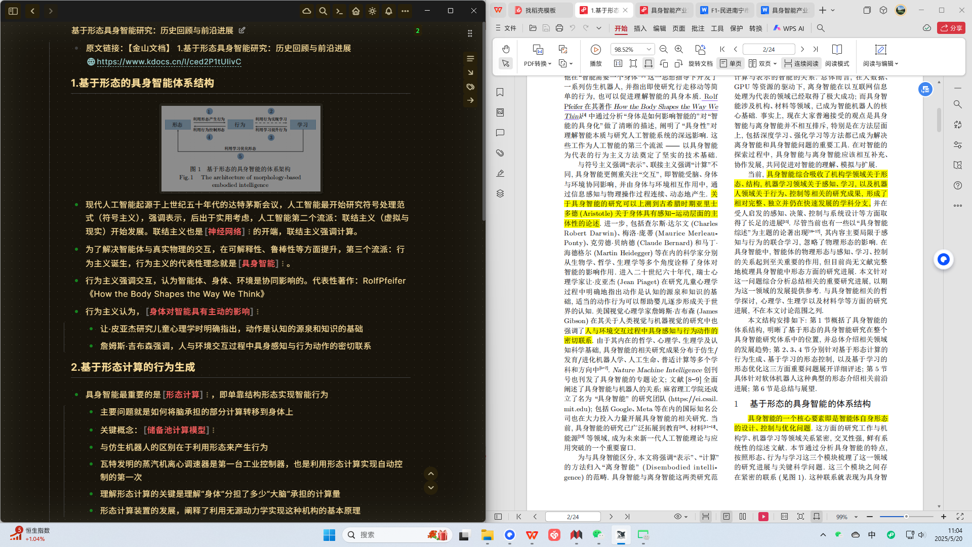
Task: Open the bookmark panel in WPS sidebar
Action: coord(500,92)
